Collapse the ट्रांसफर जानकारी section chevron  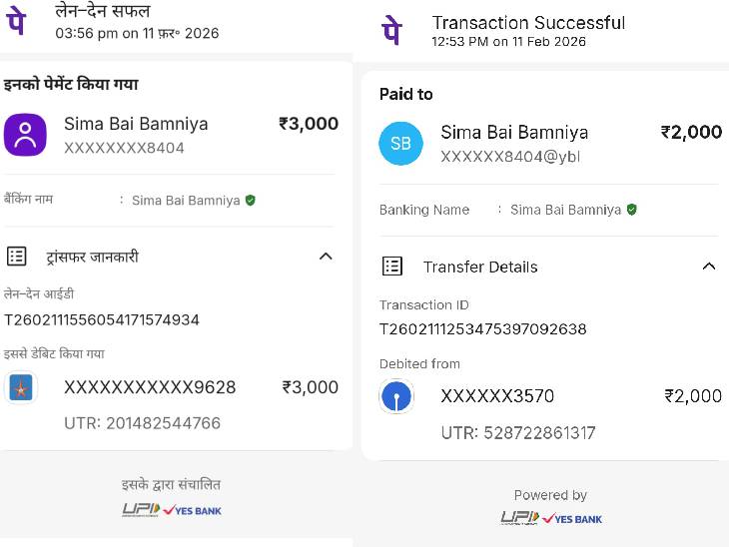325,257
